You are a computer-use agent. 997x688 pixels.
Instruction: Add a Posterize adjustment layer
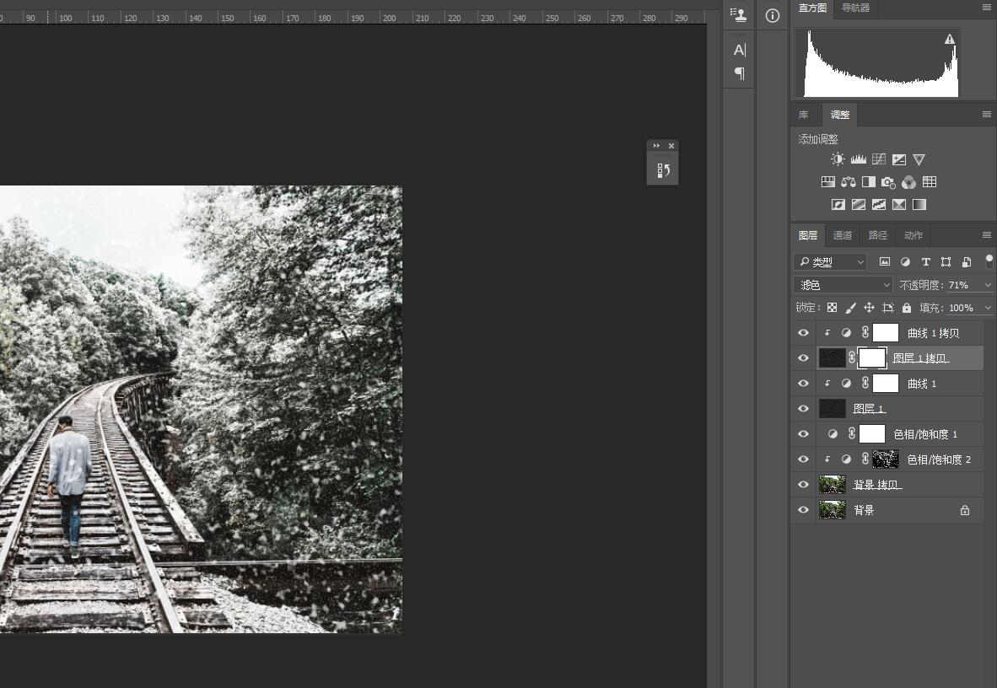click(859, 204)
